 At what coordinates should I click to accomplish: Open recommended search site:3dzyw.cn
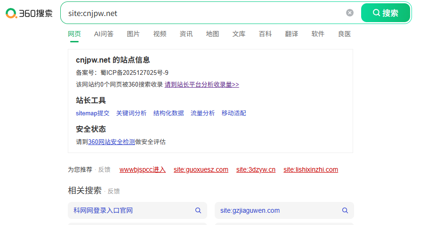(256, 169)
